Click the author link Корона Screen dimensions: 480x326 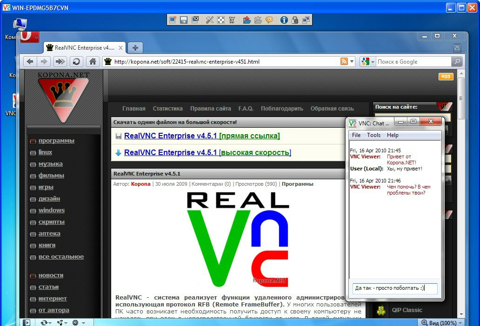tap(140, 184)
